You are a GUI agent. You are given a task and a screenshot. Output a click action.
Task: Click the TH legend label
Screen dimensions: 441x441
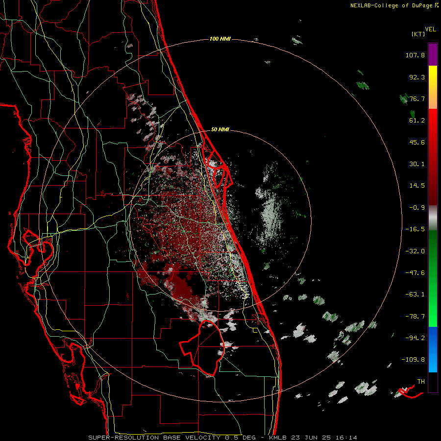(421, 382)
